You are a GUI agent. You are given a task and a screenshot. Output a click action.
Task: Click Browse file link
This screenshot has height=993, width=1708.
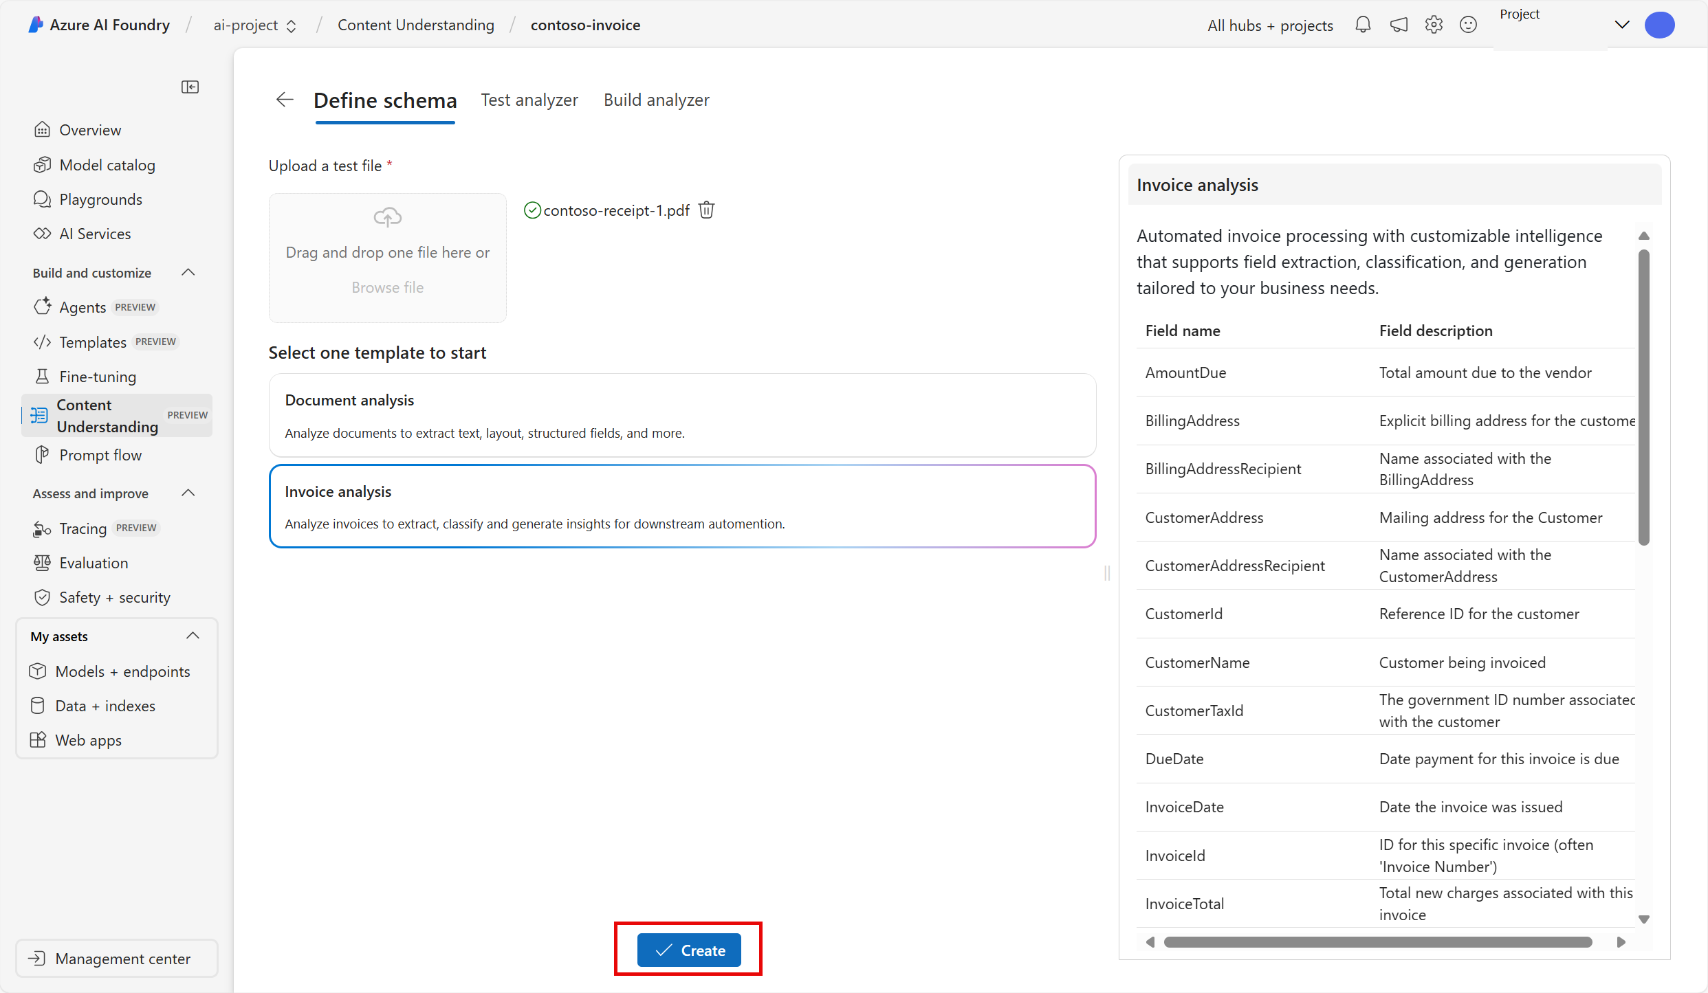coord(387,287)
